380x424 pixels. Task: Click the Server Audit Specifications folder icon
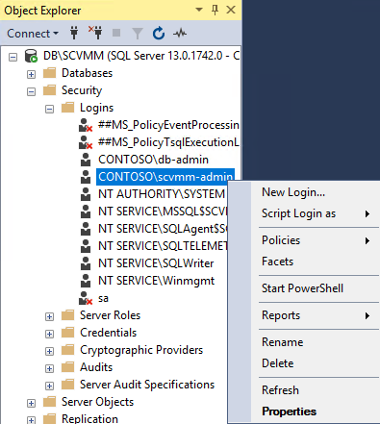click(67, 385)
